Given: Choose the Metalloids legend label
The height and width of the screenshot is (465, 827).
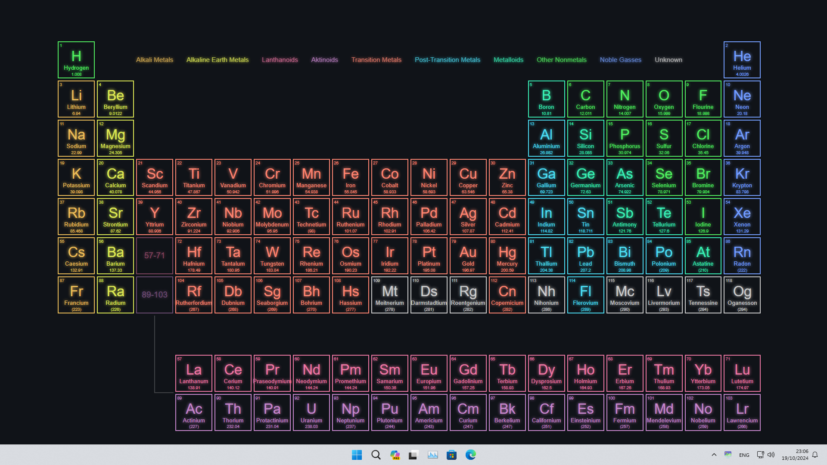Looking at the screenshot, I should [508, 60].
